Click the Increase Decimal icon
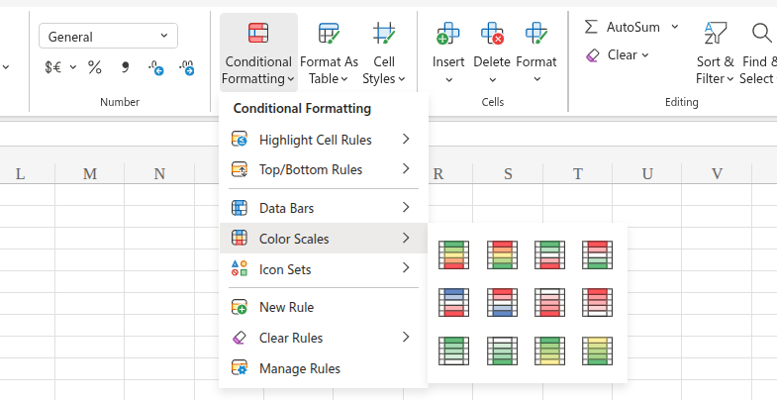Image resolution: width=777 pixels, height=400 pixels. (x=155, y=68)
